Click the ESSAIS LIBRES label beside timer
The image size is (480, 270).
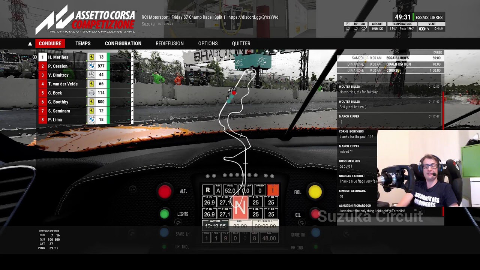(x=429, y=17)
